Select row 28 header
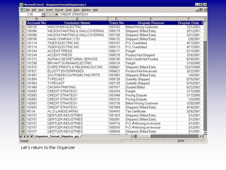This screenshot has height=170, width=226. pyautogui.click(x=23, y=131)
